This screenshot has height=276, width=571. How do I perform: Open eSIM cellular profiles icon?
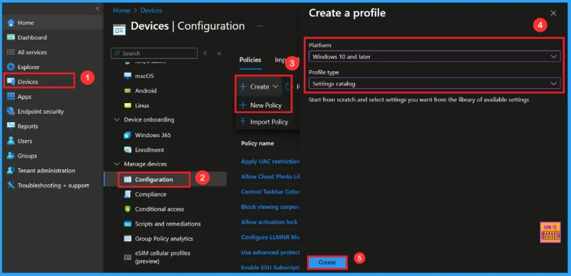tap(128, 257)
